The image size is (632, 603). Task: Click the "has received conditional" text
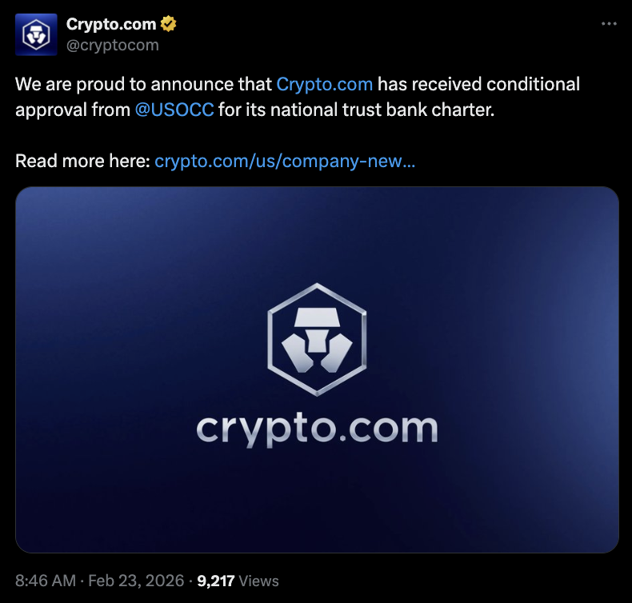click(x=478, y=84)
